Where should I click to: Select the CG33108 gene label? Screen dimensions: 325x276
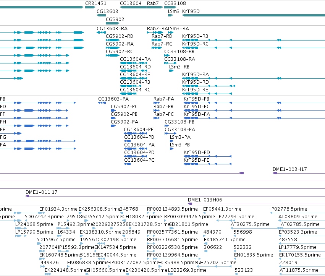click(x=175, y=3)
